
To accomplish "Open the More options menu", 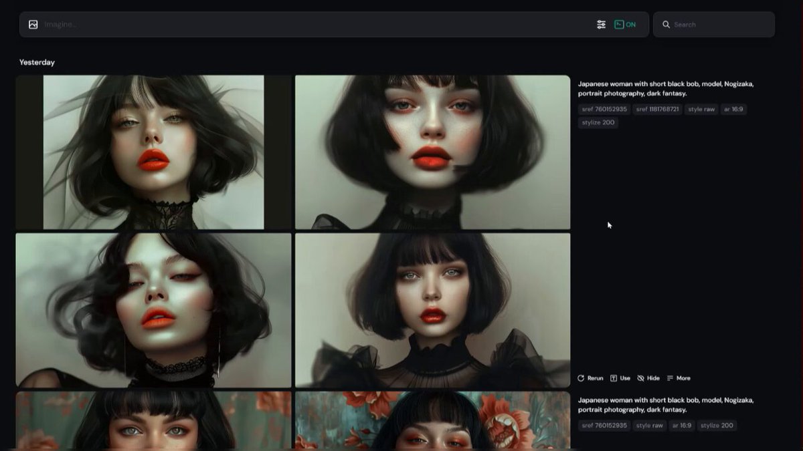I will tap(679, 378).
